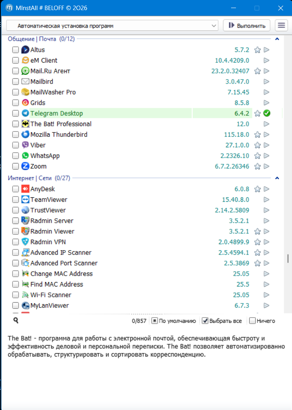This screenshot has width=292, height=410.
Task: Click the eM Client app icon
Action: [x=25, y=61]
